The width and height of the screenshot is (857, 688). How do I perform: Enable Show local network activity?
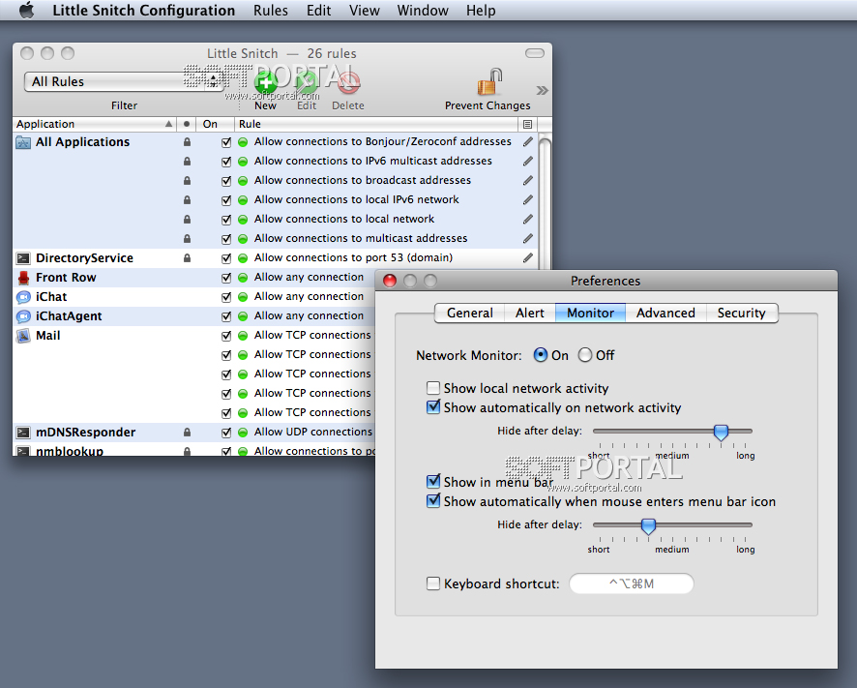(433, 388)
